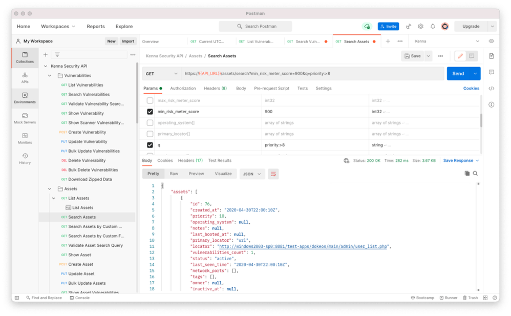Open the tab options three-dot menu
The width and height of the screenshot is (511, 316).
400,41
